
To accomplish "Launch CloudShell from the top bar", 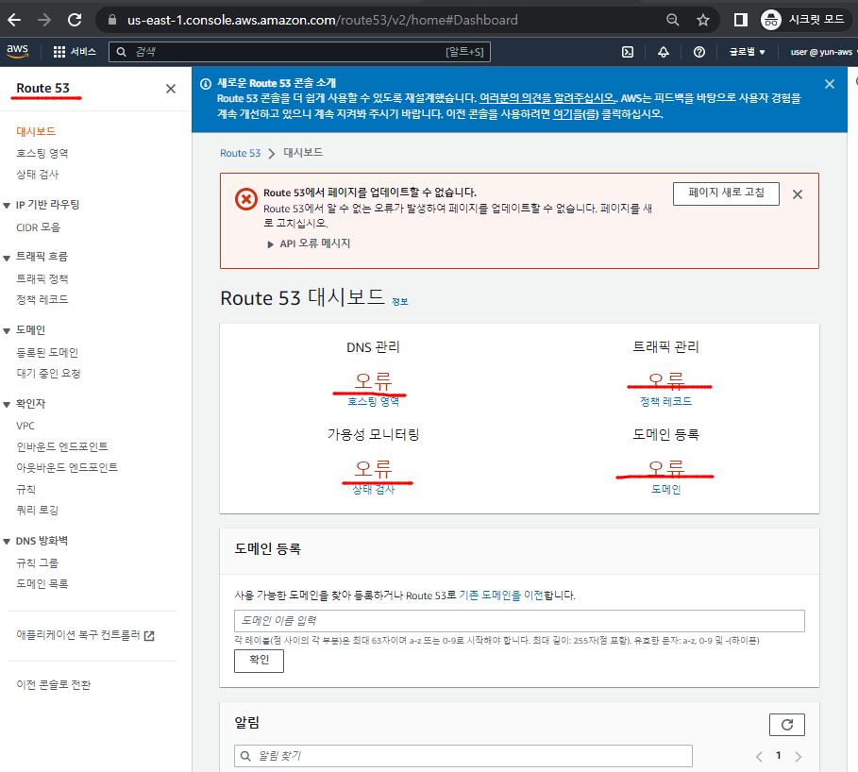I will click(x=628, y=52).
